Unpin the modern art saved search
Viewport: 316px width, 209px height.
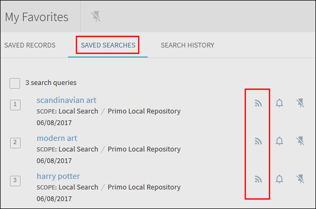point(300,141)
